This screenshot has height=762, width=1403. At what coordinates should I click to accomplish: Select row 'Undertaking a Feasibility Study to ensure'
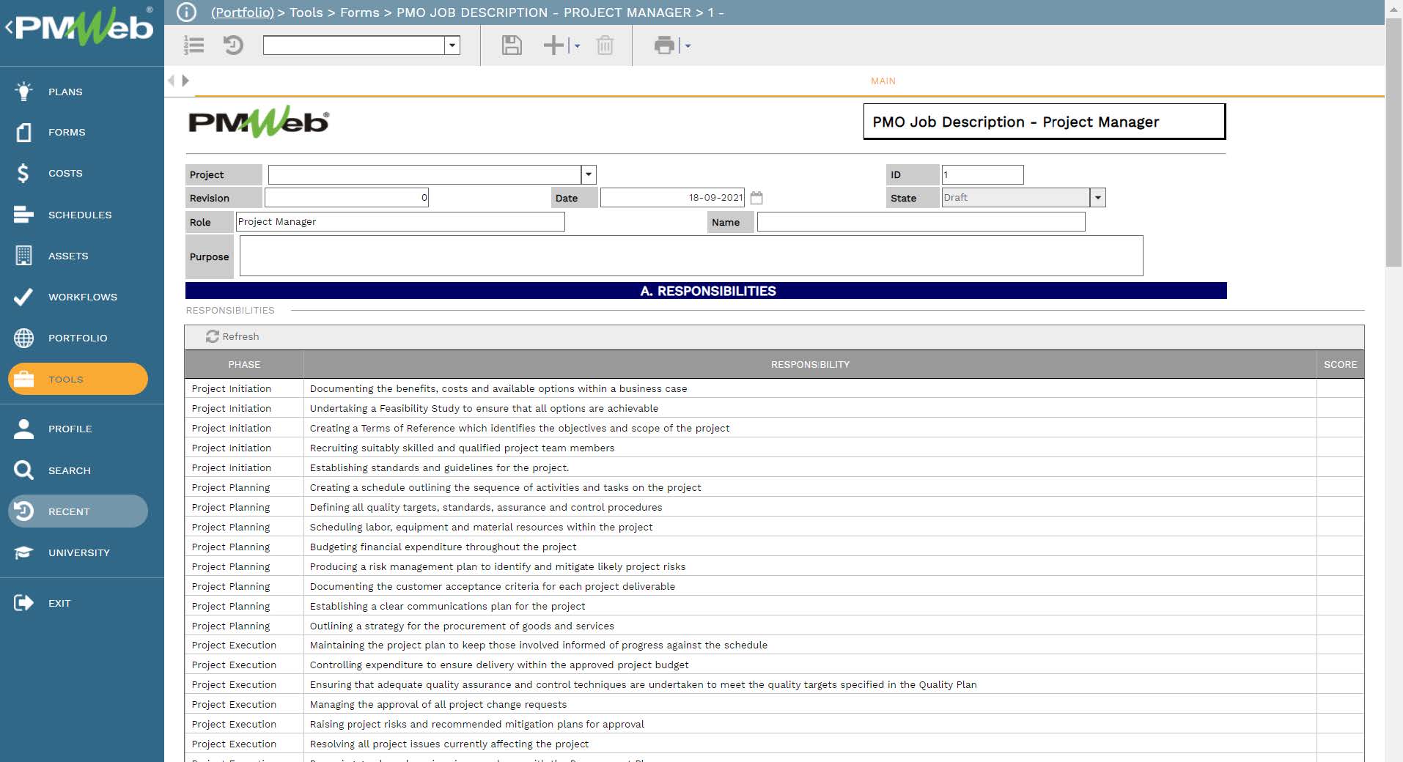coord(774,408)
